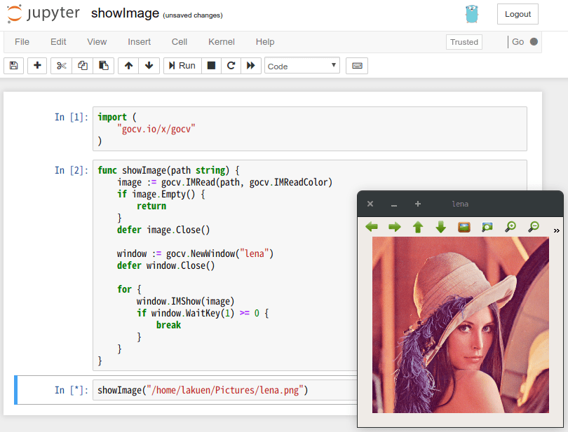Focus the showImage lena.png call cell
This screenshot has height=432, width=568.
click(225, 390)
